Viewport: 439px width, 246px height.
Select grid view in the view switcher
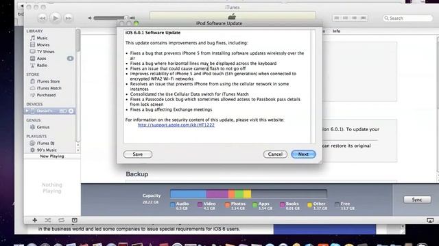point(355,18)
